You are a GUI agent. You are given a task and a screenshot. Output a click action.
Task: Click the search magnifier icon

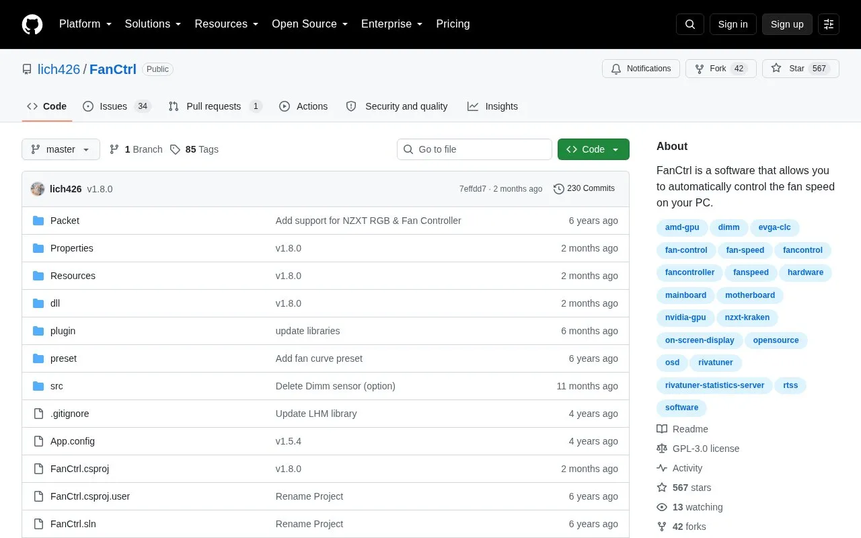coord(690,24)
